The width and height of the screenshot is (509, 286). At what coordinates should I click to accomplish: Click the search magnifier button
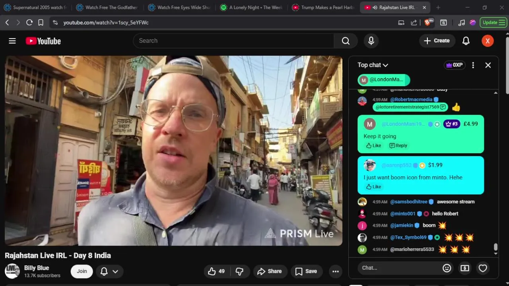click(x=346, y=41)
